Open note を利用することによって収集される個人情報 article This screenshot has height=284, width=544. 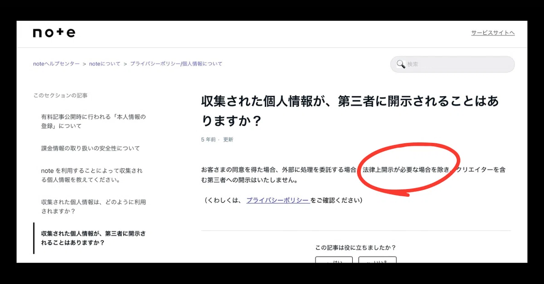[x=92, y=175]
